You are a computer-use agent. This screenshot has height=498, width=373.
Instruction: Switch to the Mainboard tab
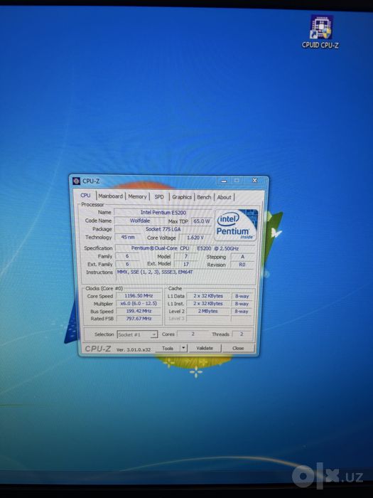tap(110, 196)
